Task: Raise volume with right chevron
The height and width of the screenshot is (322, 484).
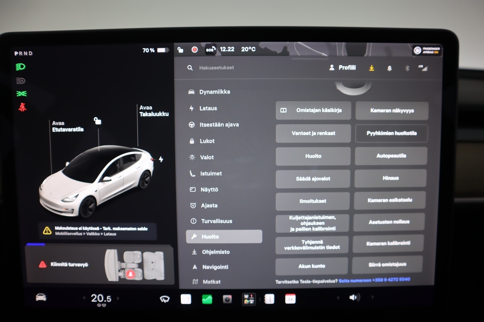Action: (x=372, y=297)
